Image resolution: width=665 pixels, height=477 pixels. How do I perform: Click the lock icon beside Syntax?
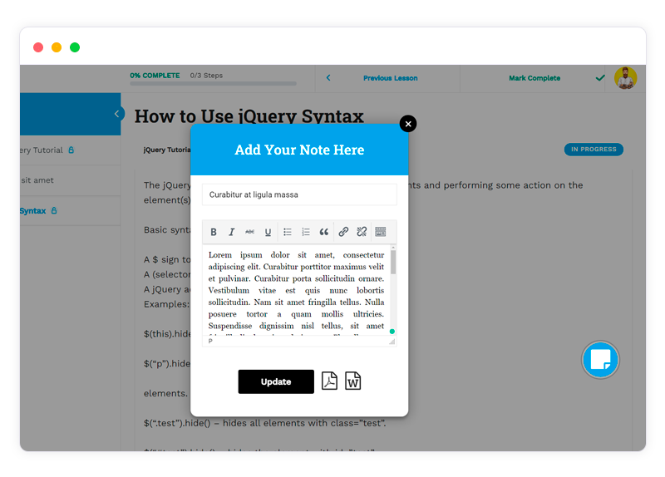click(x=54, y=210)
